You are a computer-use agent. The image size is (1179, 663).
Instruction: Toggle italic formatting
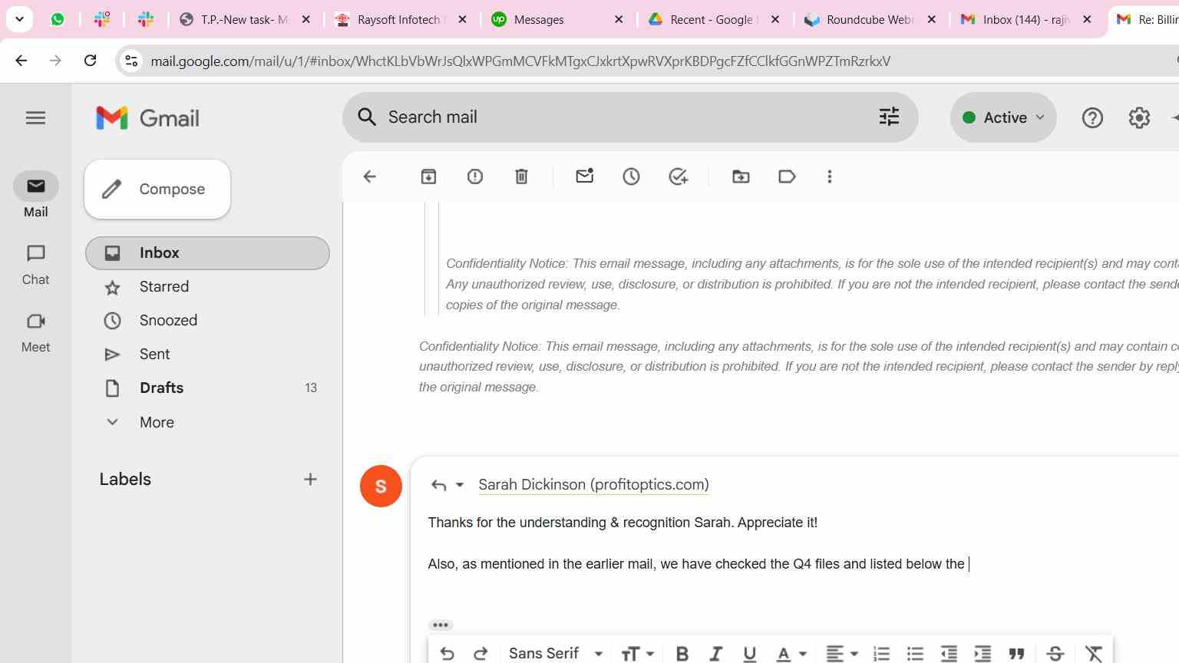(x=715, y=653)
